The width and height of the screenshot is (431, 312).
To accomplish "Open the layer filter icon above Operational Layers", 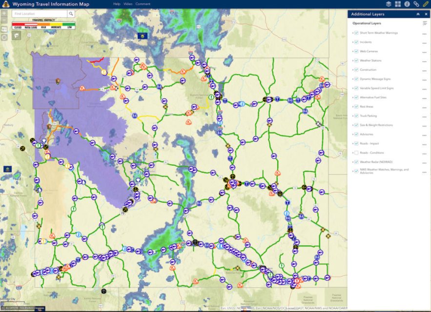I will click(x=425, y=23).
